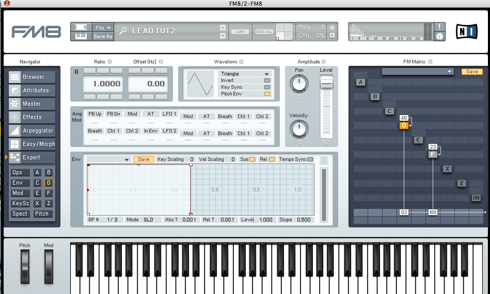Click the Native Instruments NI logo
490x294 pixels.
(467, 31)
